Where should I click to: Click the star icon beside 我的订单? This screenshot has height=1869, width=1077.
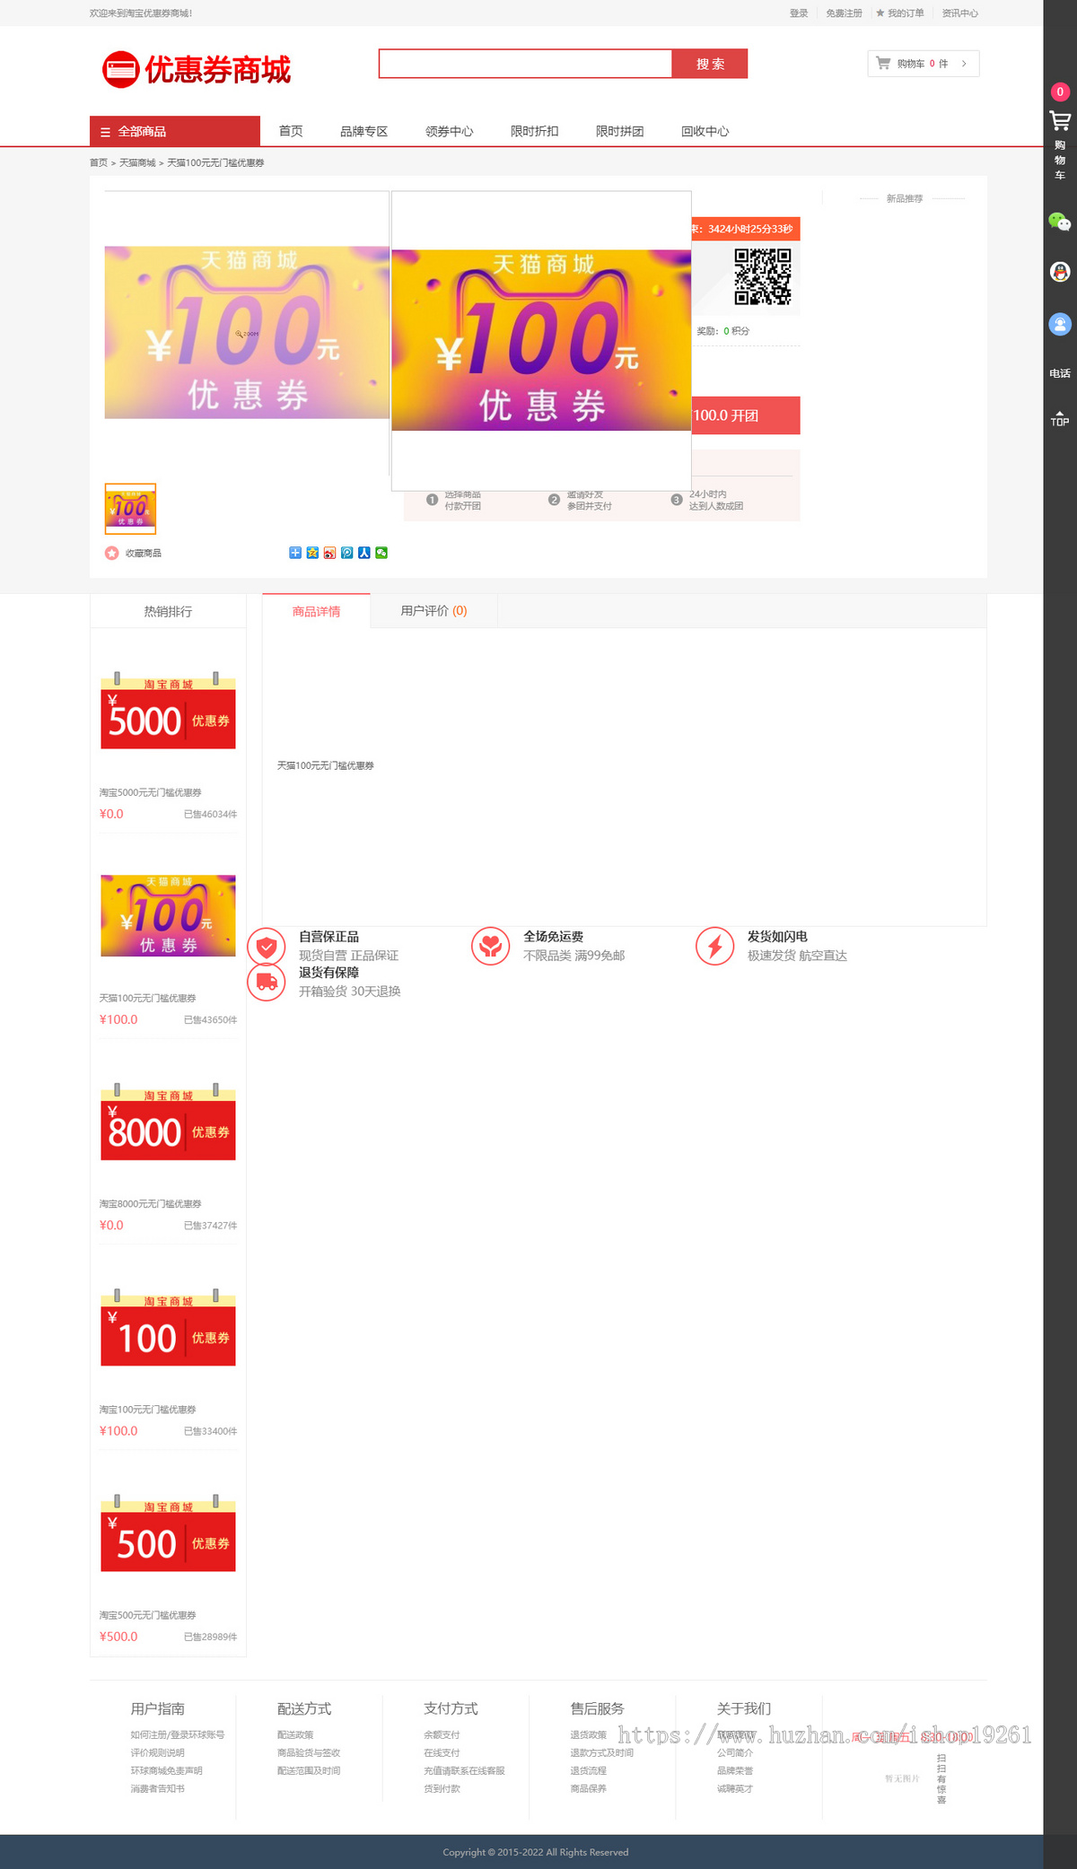(x=880, y=13)
